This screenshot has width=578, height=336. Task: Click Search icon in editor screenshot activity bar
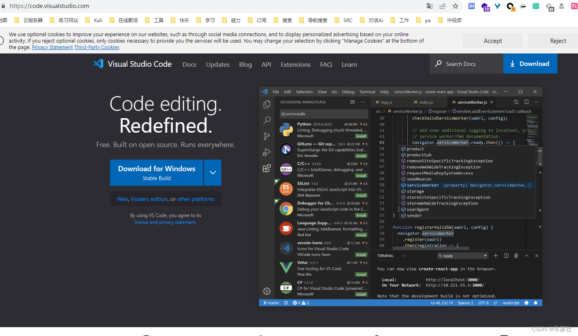point(267,120)
